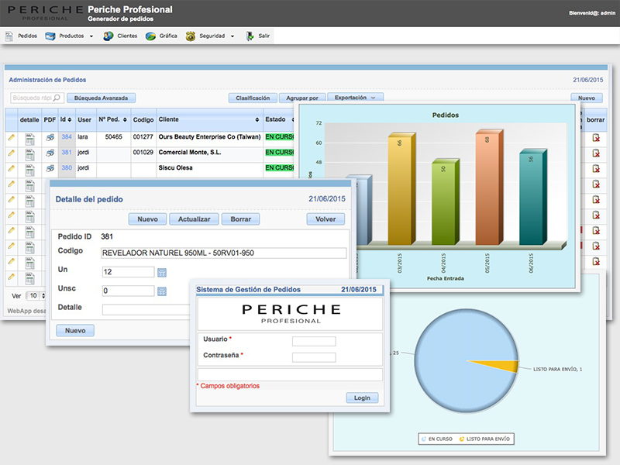Open the detalle icon for order 380
620x465 pixels.
click(x=29, y=170)
